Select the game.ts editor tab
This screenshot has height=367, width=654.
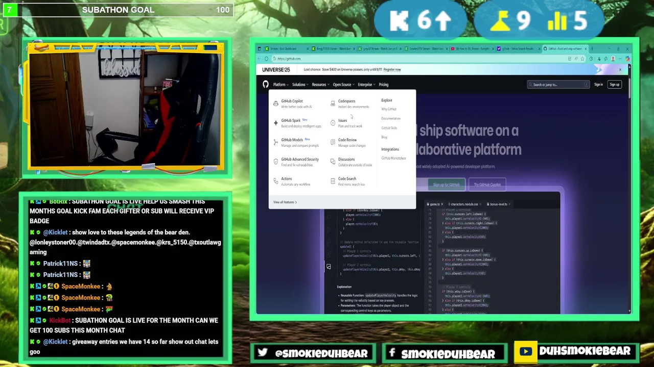point(435,204)
